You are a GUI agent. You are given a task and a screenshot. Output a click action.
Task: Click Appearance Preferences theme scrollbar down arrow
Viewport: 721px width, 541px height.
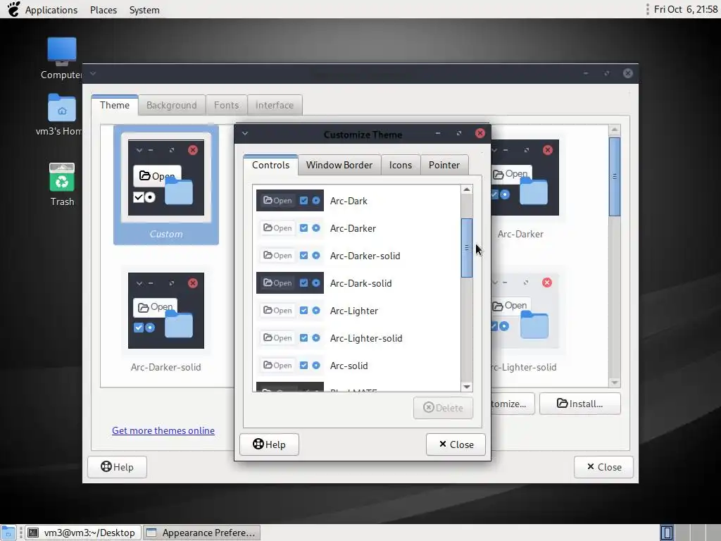[615, 383]
